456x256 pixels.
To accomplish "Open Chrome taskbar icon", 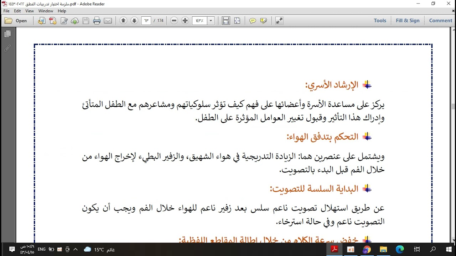I will click(367, 250).
